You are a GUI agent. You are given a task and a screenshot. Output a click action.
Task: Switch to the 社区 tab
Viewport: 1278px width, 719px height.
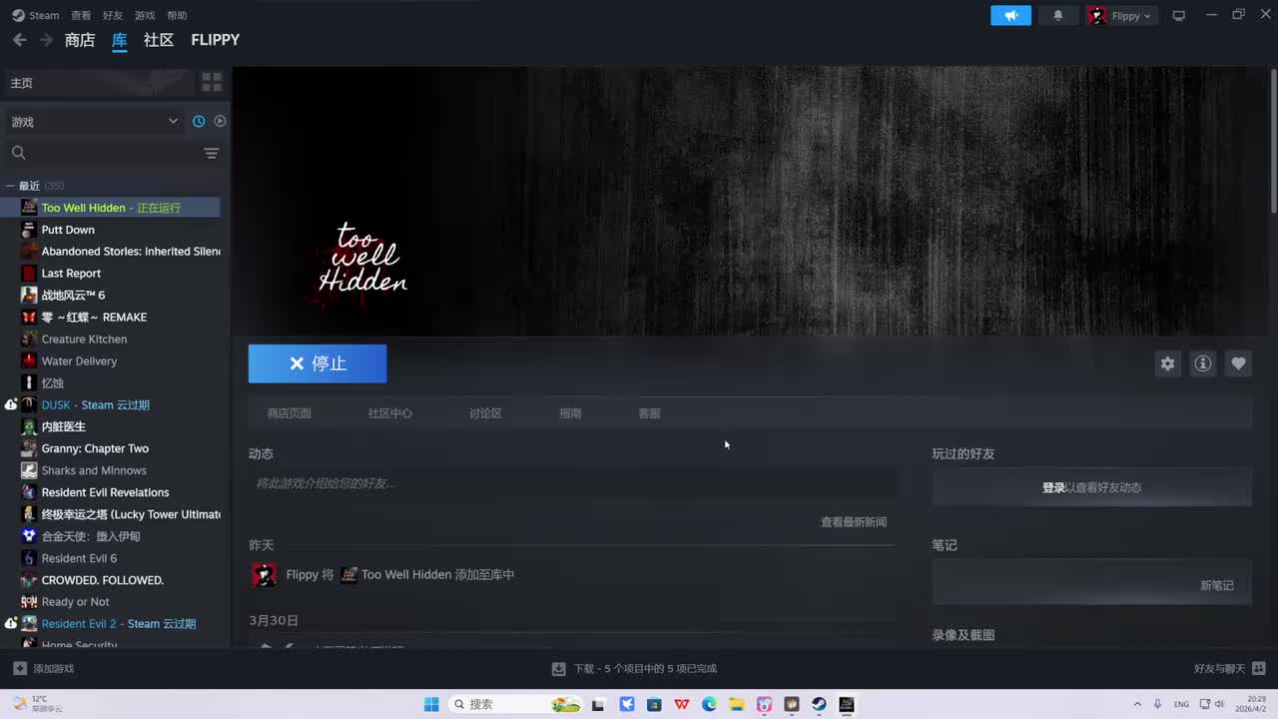[159, 40]
